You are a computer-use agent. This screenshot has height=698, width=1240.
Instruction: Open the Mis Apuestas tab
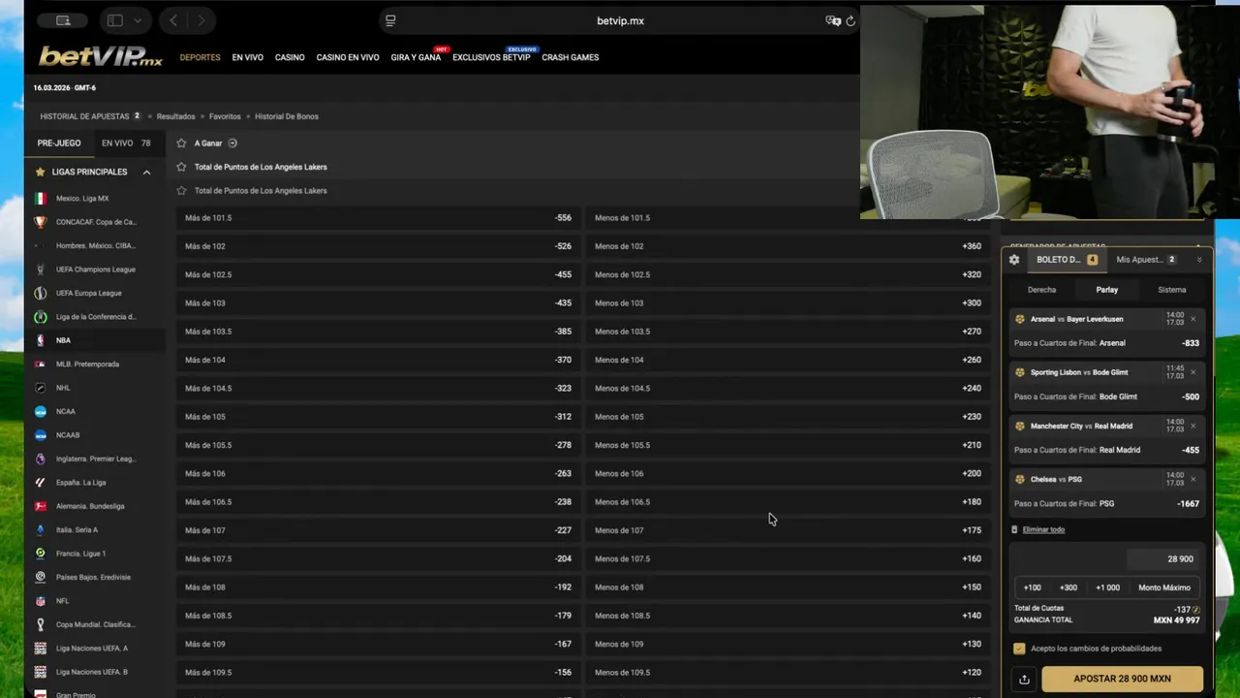click(x=1145, y=260)
